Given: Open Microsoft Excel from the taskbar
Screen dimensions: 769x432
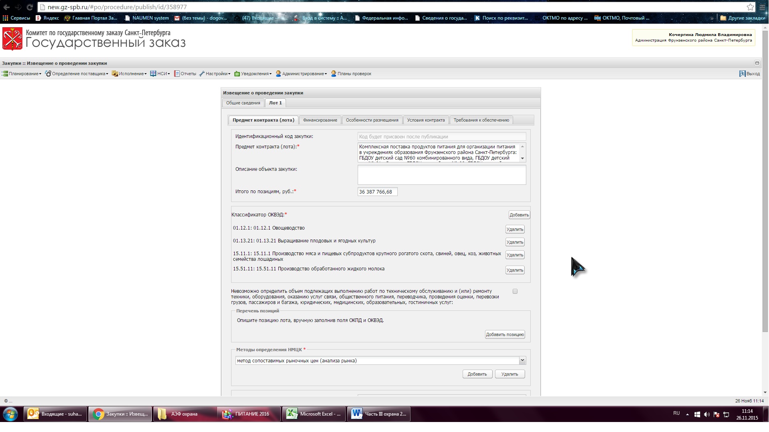Looking at the screenshot, I should pos(314,414).
